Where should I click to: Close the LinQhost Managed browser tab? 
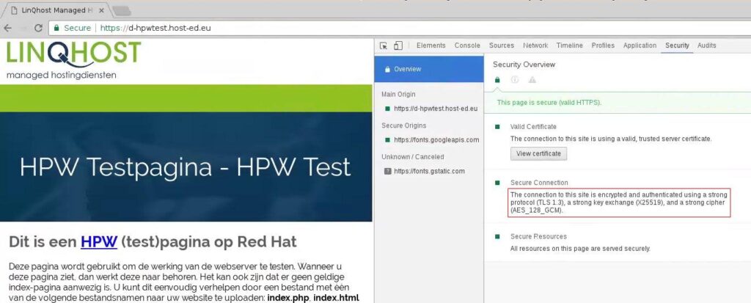click(101, 10)
